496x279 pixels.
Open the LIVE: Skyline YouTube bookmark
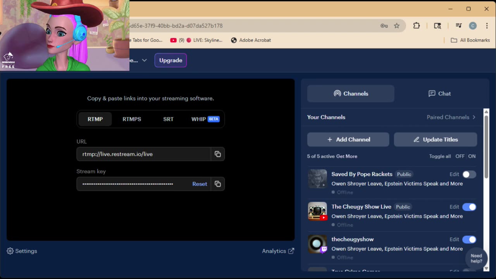pyautogui.click(x=196, y=40)
